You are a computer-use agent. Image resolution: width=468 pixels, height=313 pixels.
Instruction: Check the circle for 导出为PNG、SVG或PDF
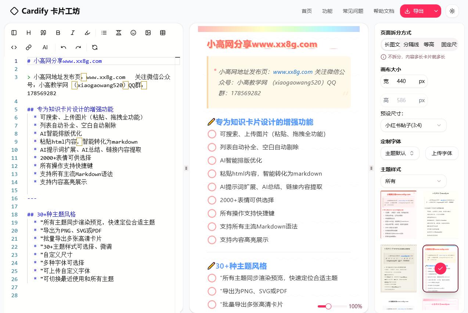click(212, 291)
